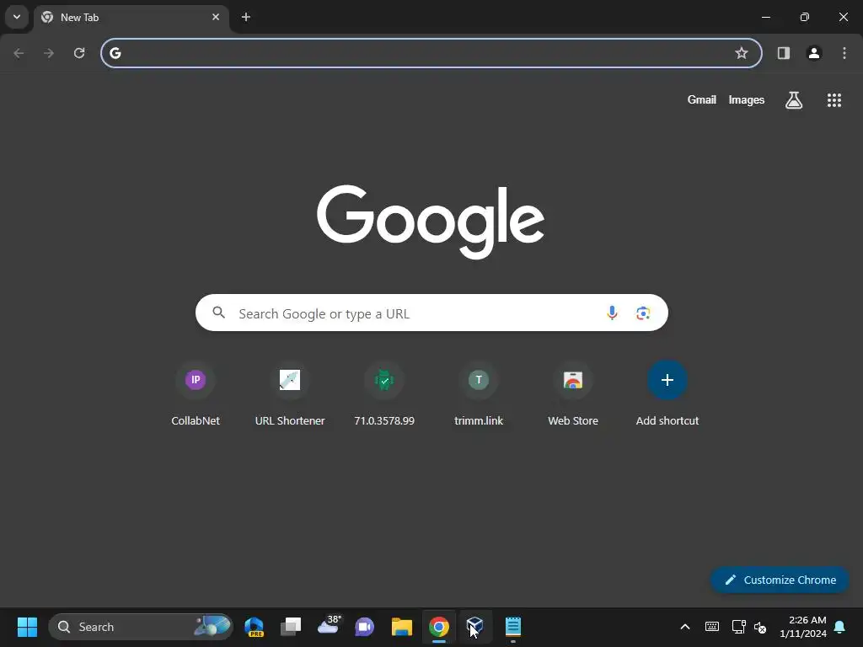Open the Chrome profile menu
The image size is (863, 647).
(x=814, y=53)
